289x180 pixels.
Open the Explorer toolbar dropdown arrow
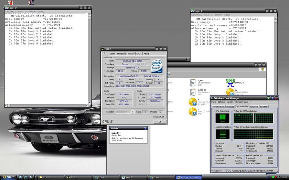click(x=169, y=75)
